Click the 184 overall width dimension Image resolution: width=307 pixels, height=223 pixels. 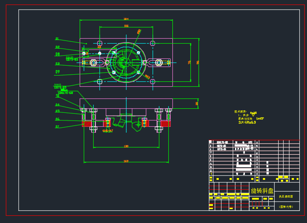point(126,19)
